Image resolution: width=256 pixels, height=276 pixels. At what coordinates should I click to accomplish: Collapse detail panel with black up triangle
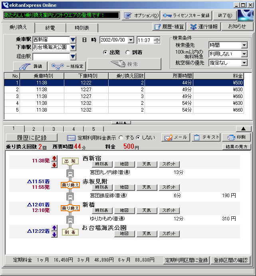pos(244,129)
